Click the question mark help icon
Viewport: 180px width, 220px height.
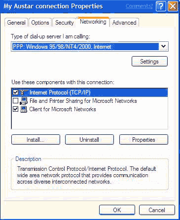(161, 6)
